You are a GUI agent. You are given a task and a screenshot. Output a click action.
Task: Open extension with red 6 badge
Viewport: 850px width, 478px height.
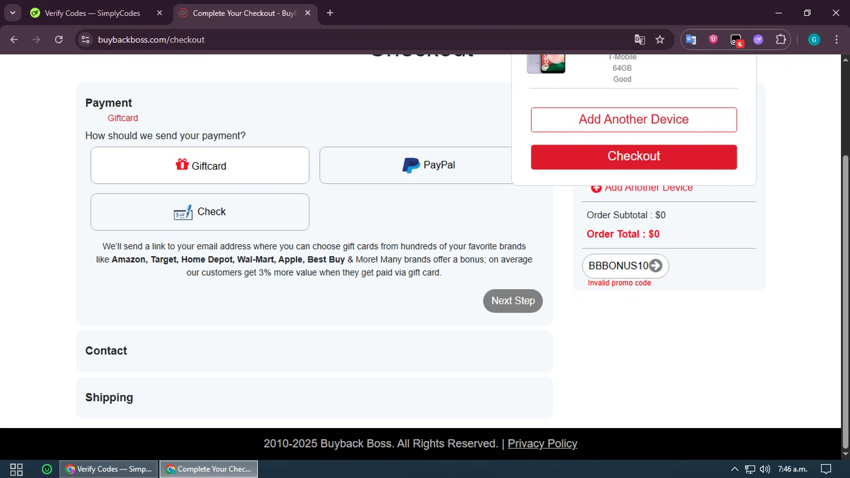[736, 40]
